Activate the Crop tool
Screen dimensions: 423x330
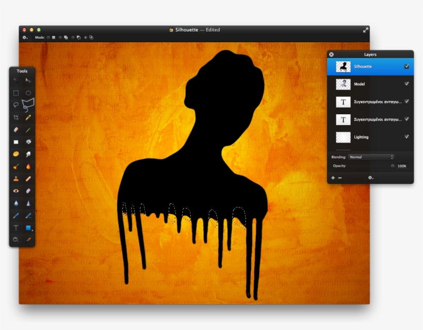pyautogui.click(x=15, y=117)
